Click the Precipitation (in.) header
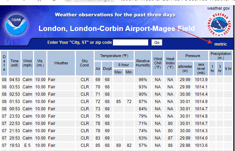Image resolution: width=235 pixels, height=151 pixels. click(x=220, y=56)
